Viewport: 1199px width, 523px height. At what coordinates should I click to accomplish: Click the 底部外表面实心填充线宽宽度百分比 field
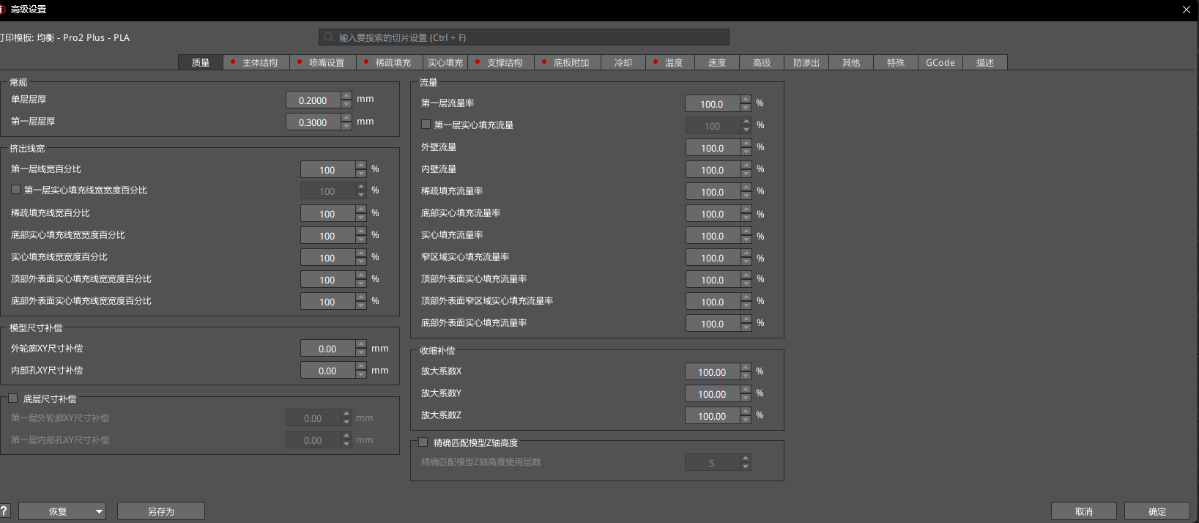click(x=328, y=302)
